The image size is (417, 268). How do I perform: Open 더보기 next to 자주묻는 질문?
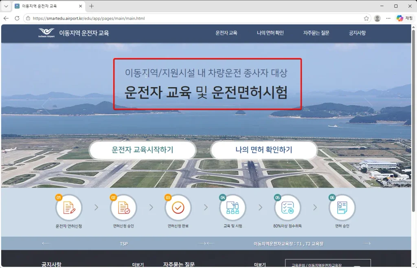click(260, 265)
